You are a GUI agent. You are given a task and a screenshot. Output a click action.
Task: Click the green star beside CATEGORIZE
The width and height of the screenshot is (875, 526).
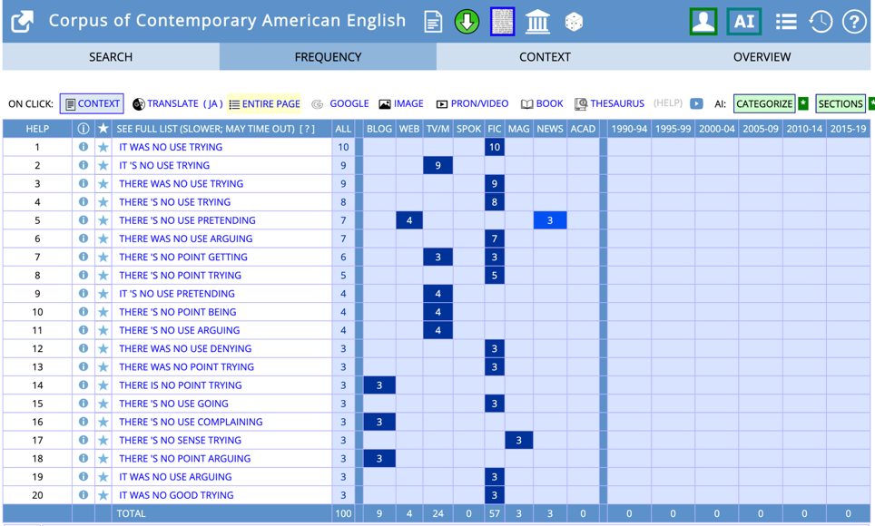[803, 103]
